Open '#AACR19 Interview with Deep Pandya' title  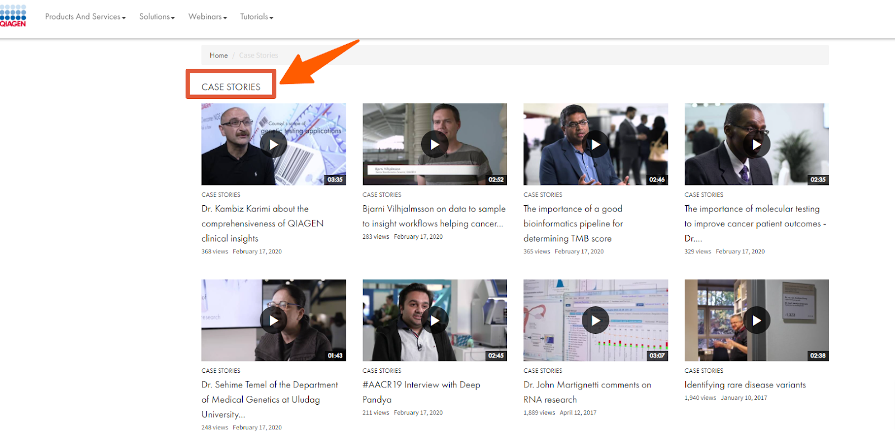coord(421,392)
